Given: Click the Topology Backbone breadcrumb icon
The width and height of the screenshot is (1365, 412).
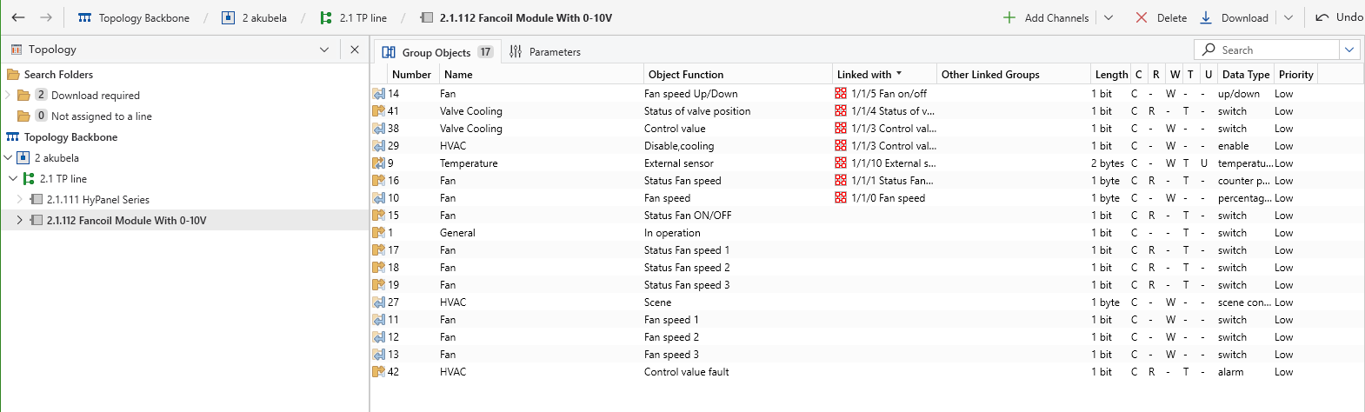Looking at the screenshot, I should tap(84, 17).
